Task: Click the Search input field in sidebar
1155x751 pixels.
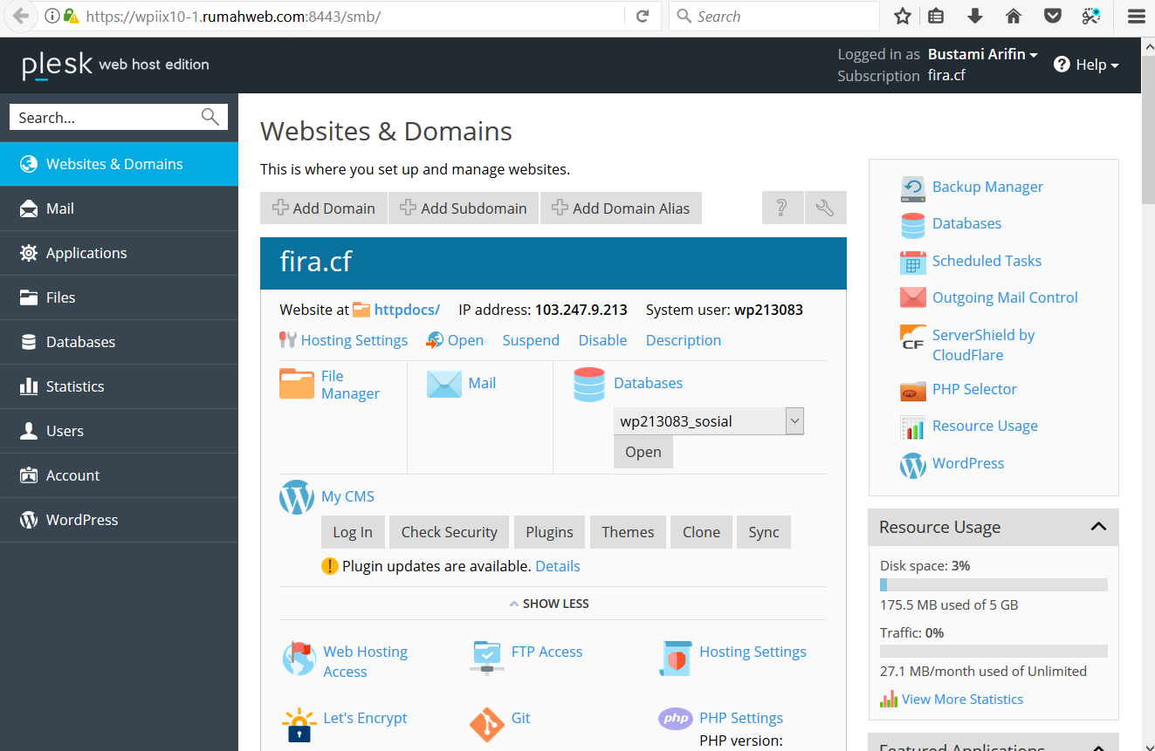Action: click(105, 116)
